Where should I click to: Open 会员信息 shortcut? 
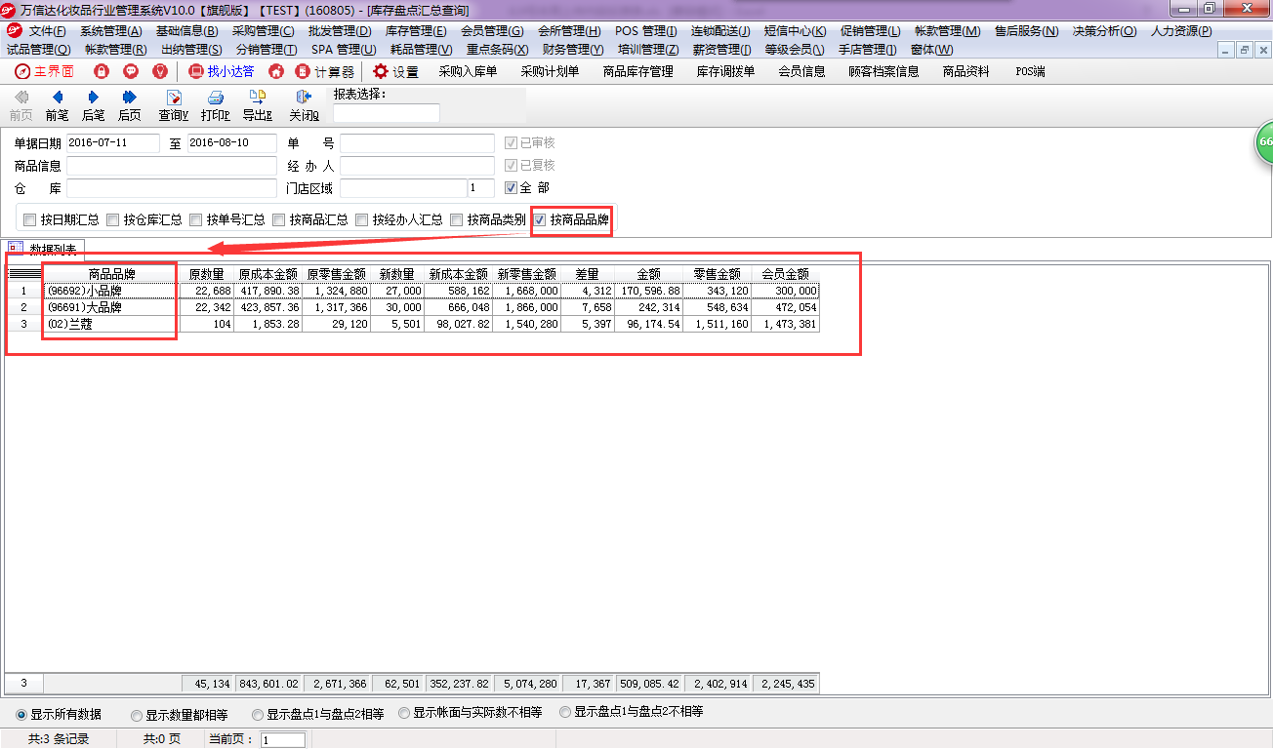[801, 71]
